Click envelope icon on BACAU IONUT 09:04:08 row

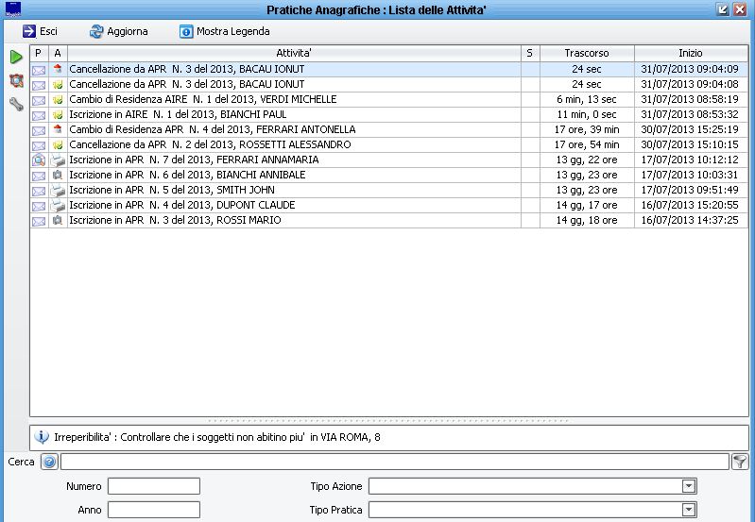coord(39,85)
